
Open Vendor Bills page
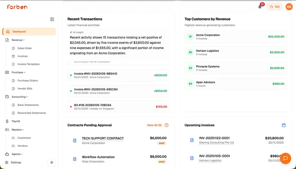coord(25,89)
